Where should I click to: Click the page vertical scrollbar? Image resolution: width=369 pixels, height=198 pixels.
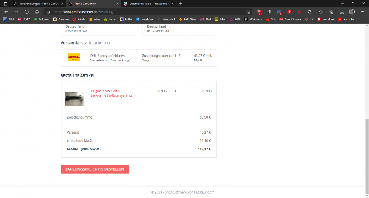[367, 156]
